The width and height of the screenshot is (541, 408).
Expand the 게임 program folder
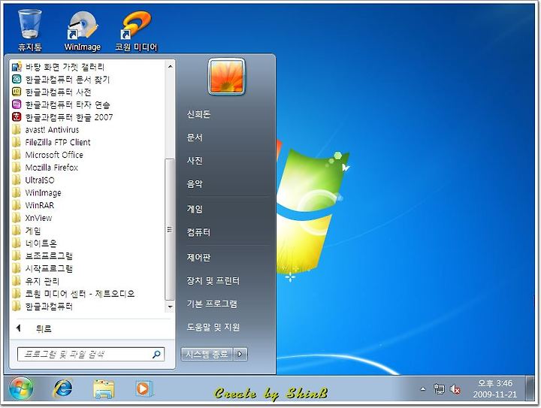(27, 231)
